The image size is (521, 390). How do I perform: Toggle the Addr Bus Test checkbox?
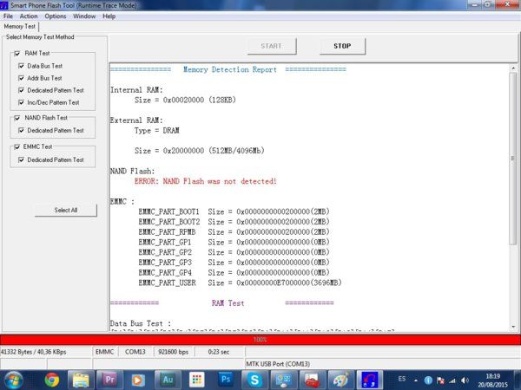[21, 78]
